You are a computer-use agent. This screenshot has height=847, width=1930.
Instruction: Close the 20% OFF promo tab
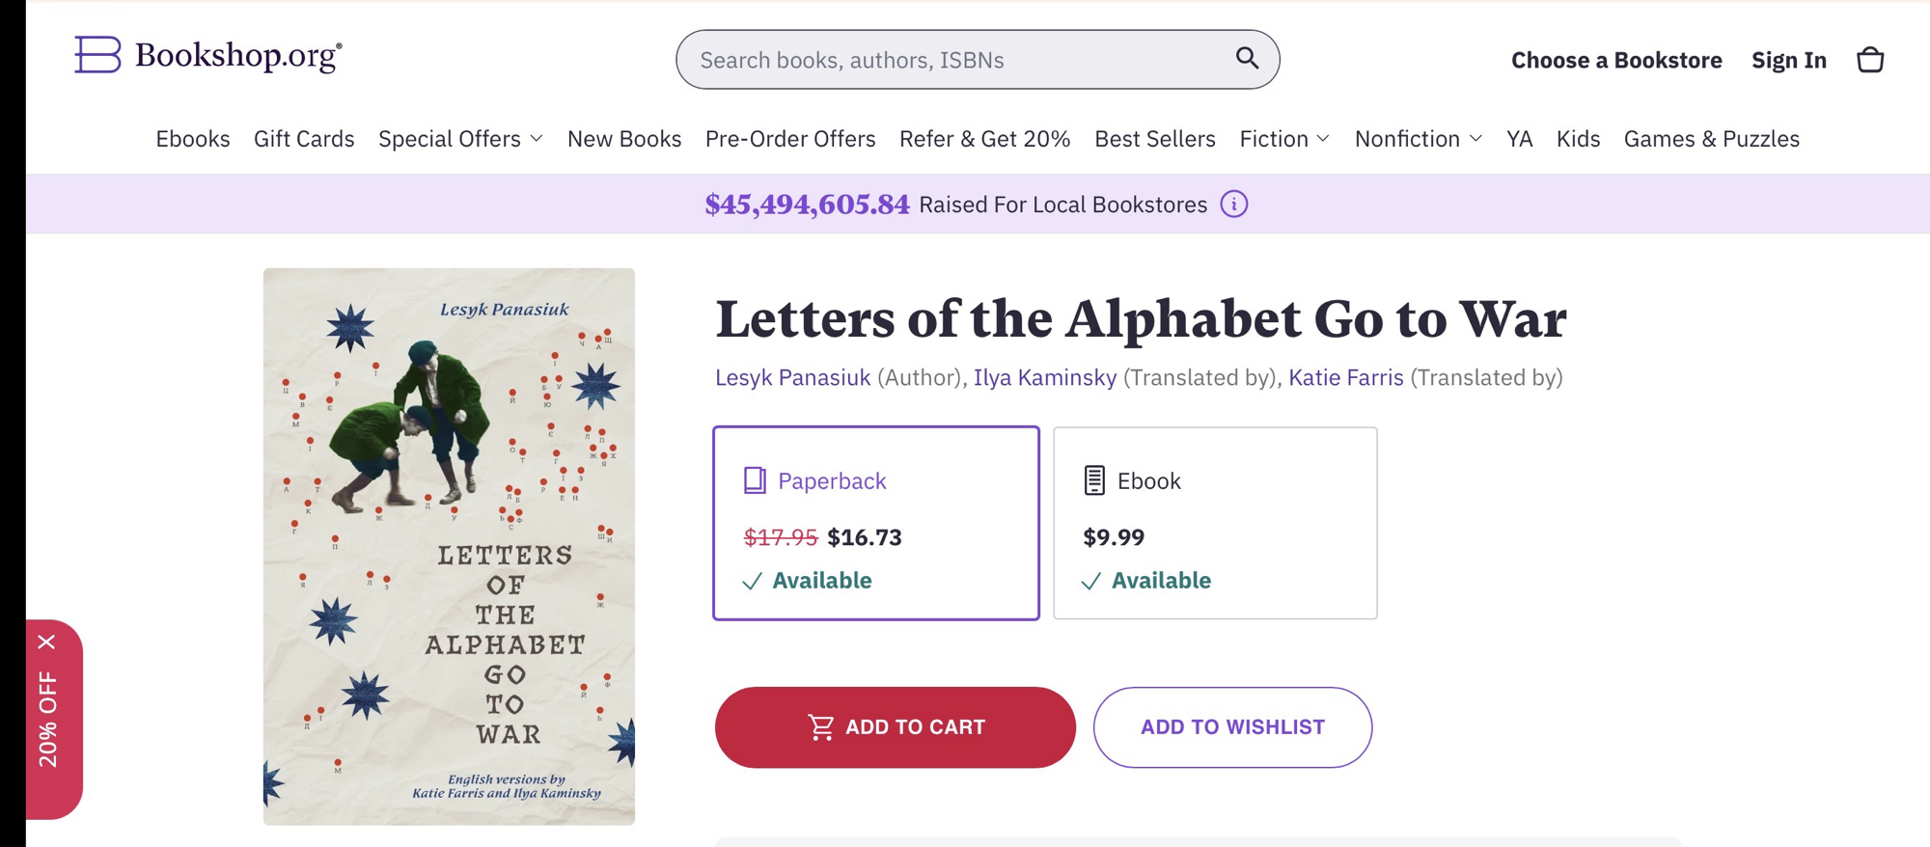(x=46, y=642)
